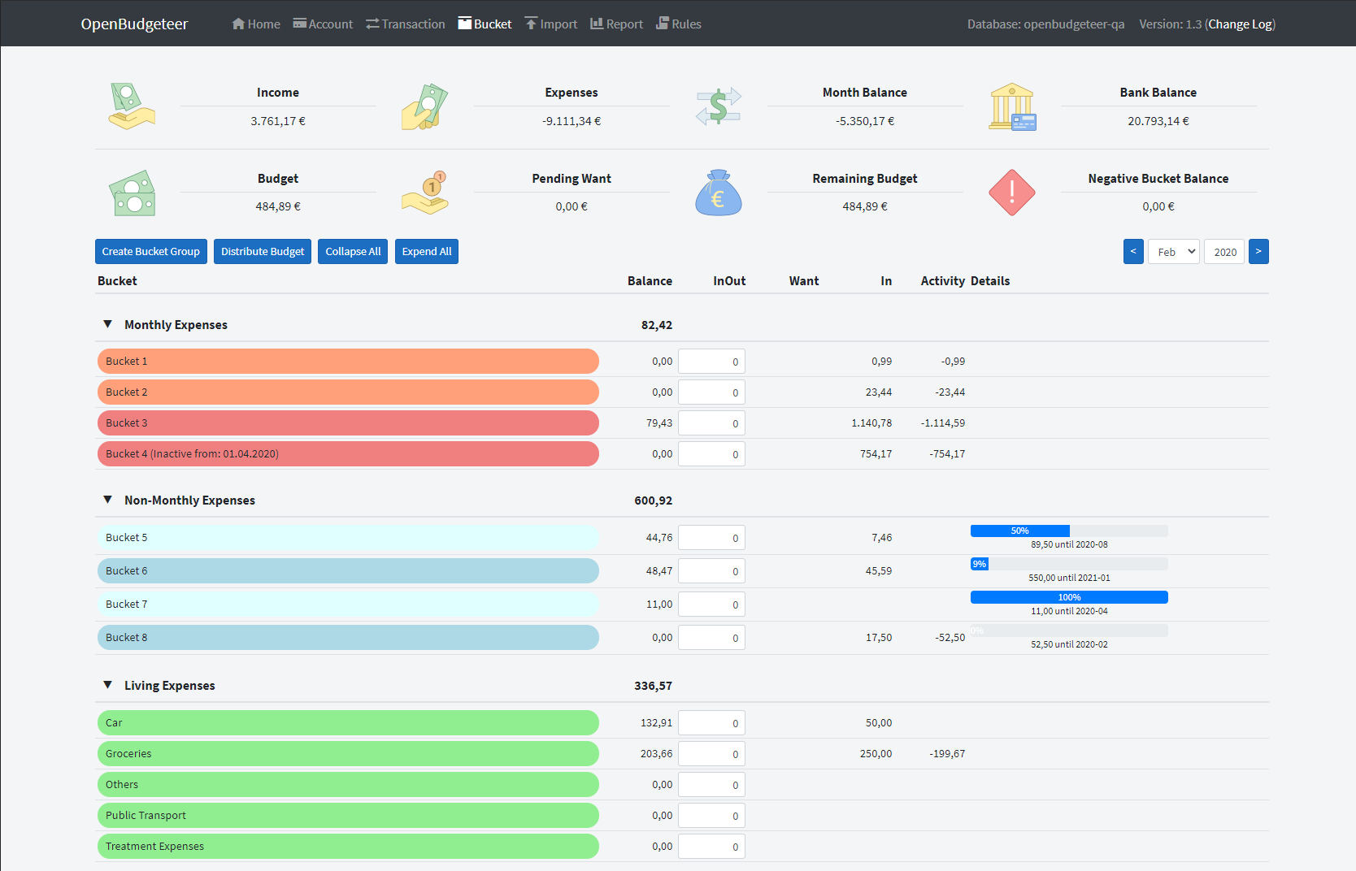Click the Income hand-with-cash icon

(x=132, y=106)
